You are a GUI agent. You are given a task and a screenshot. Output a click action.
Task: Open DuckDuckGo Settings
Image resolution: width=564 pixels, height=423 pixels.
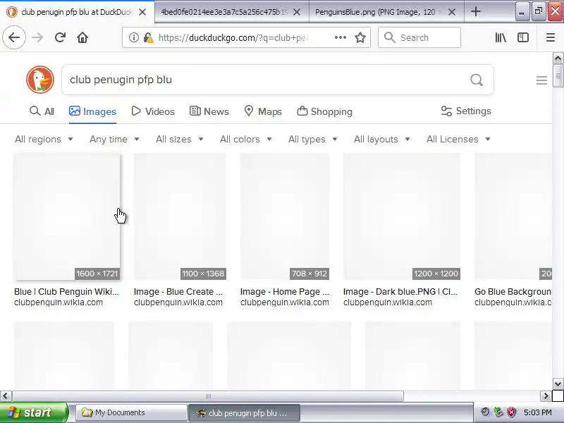coord(466,111)
